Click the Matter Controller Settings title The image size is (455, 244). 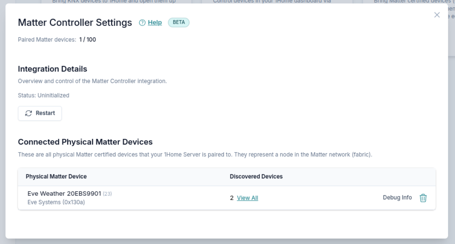[75, 22]
